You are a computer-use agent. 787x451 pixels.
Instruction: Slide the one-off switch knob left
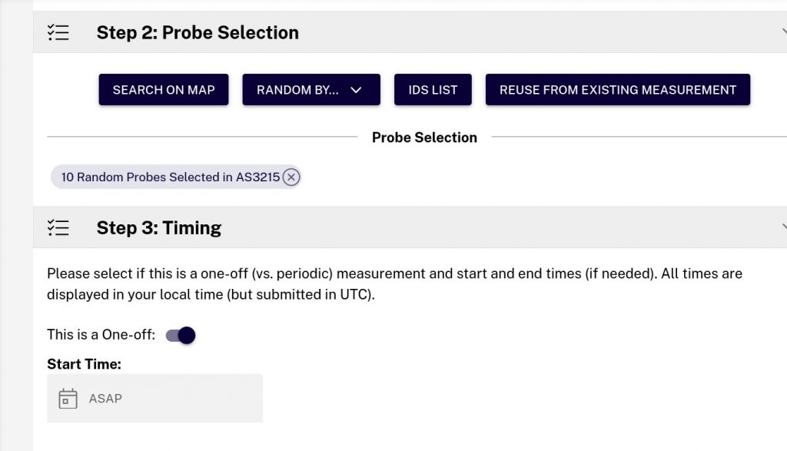[x=188, y=335]
